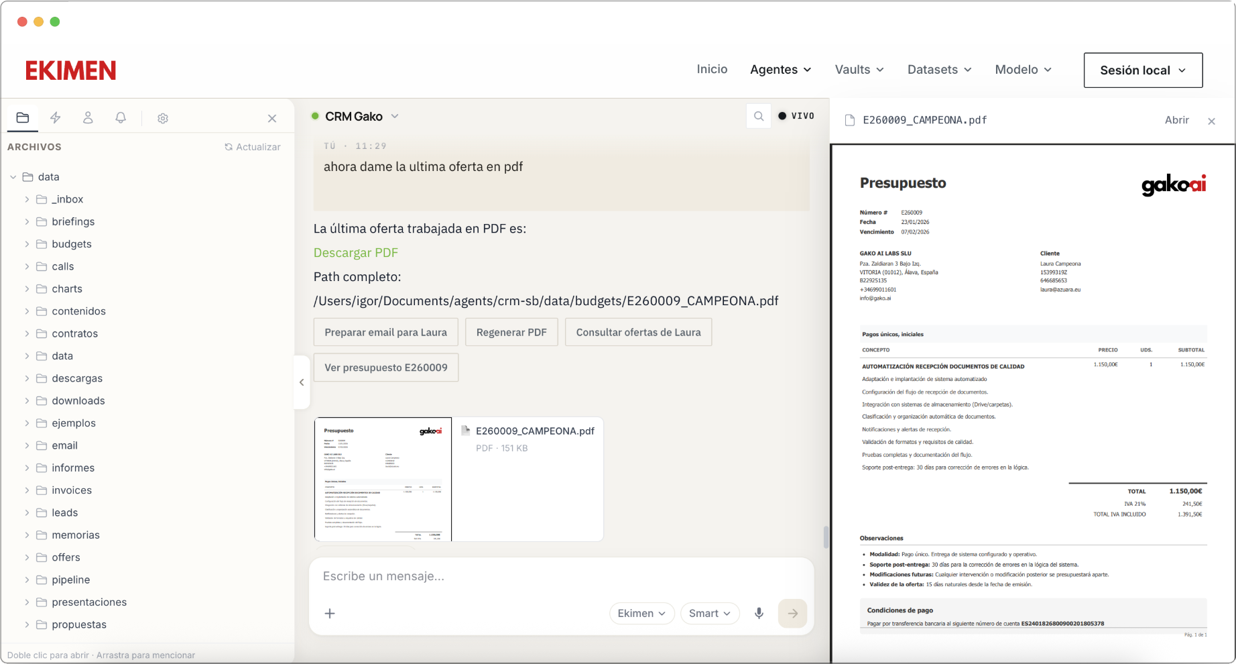
Task: Select the downloads folder
Action: 78,400
